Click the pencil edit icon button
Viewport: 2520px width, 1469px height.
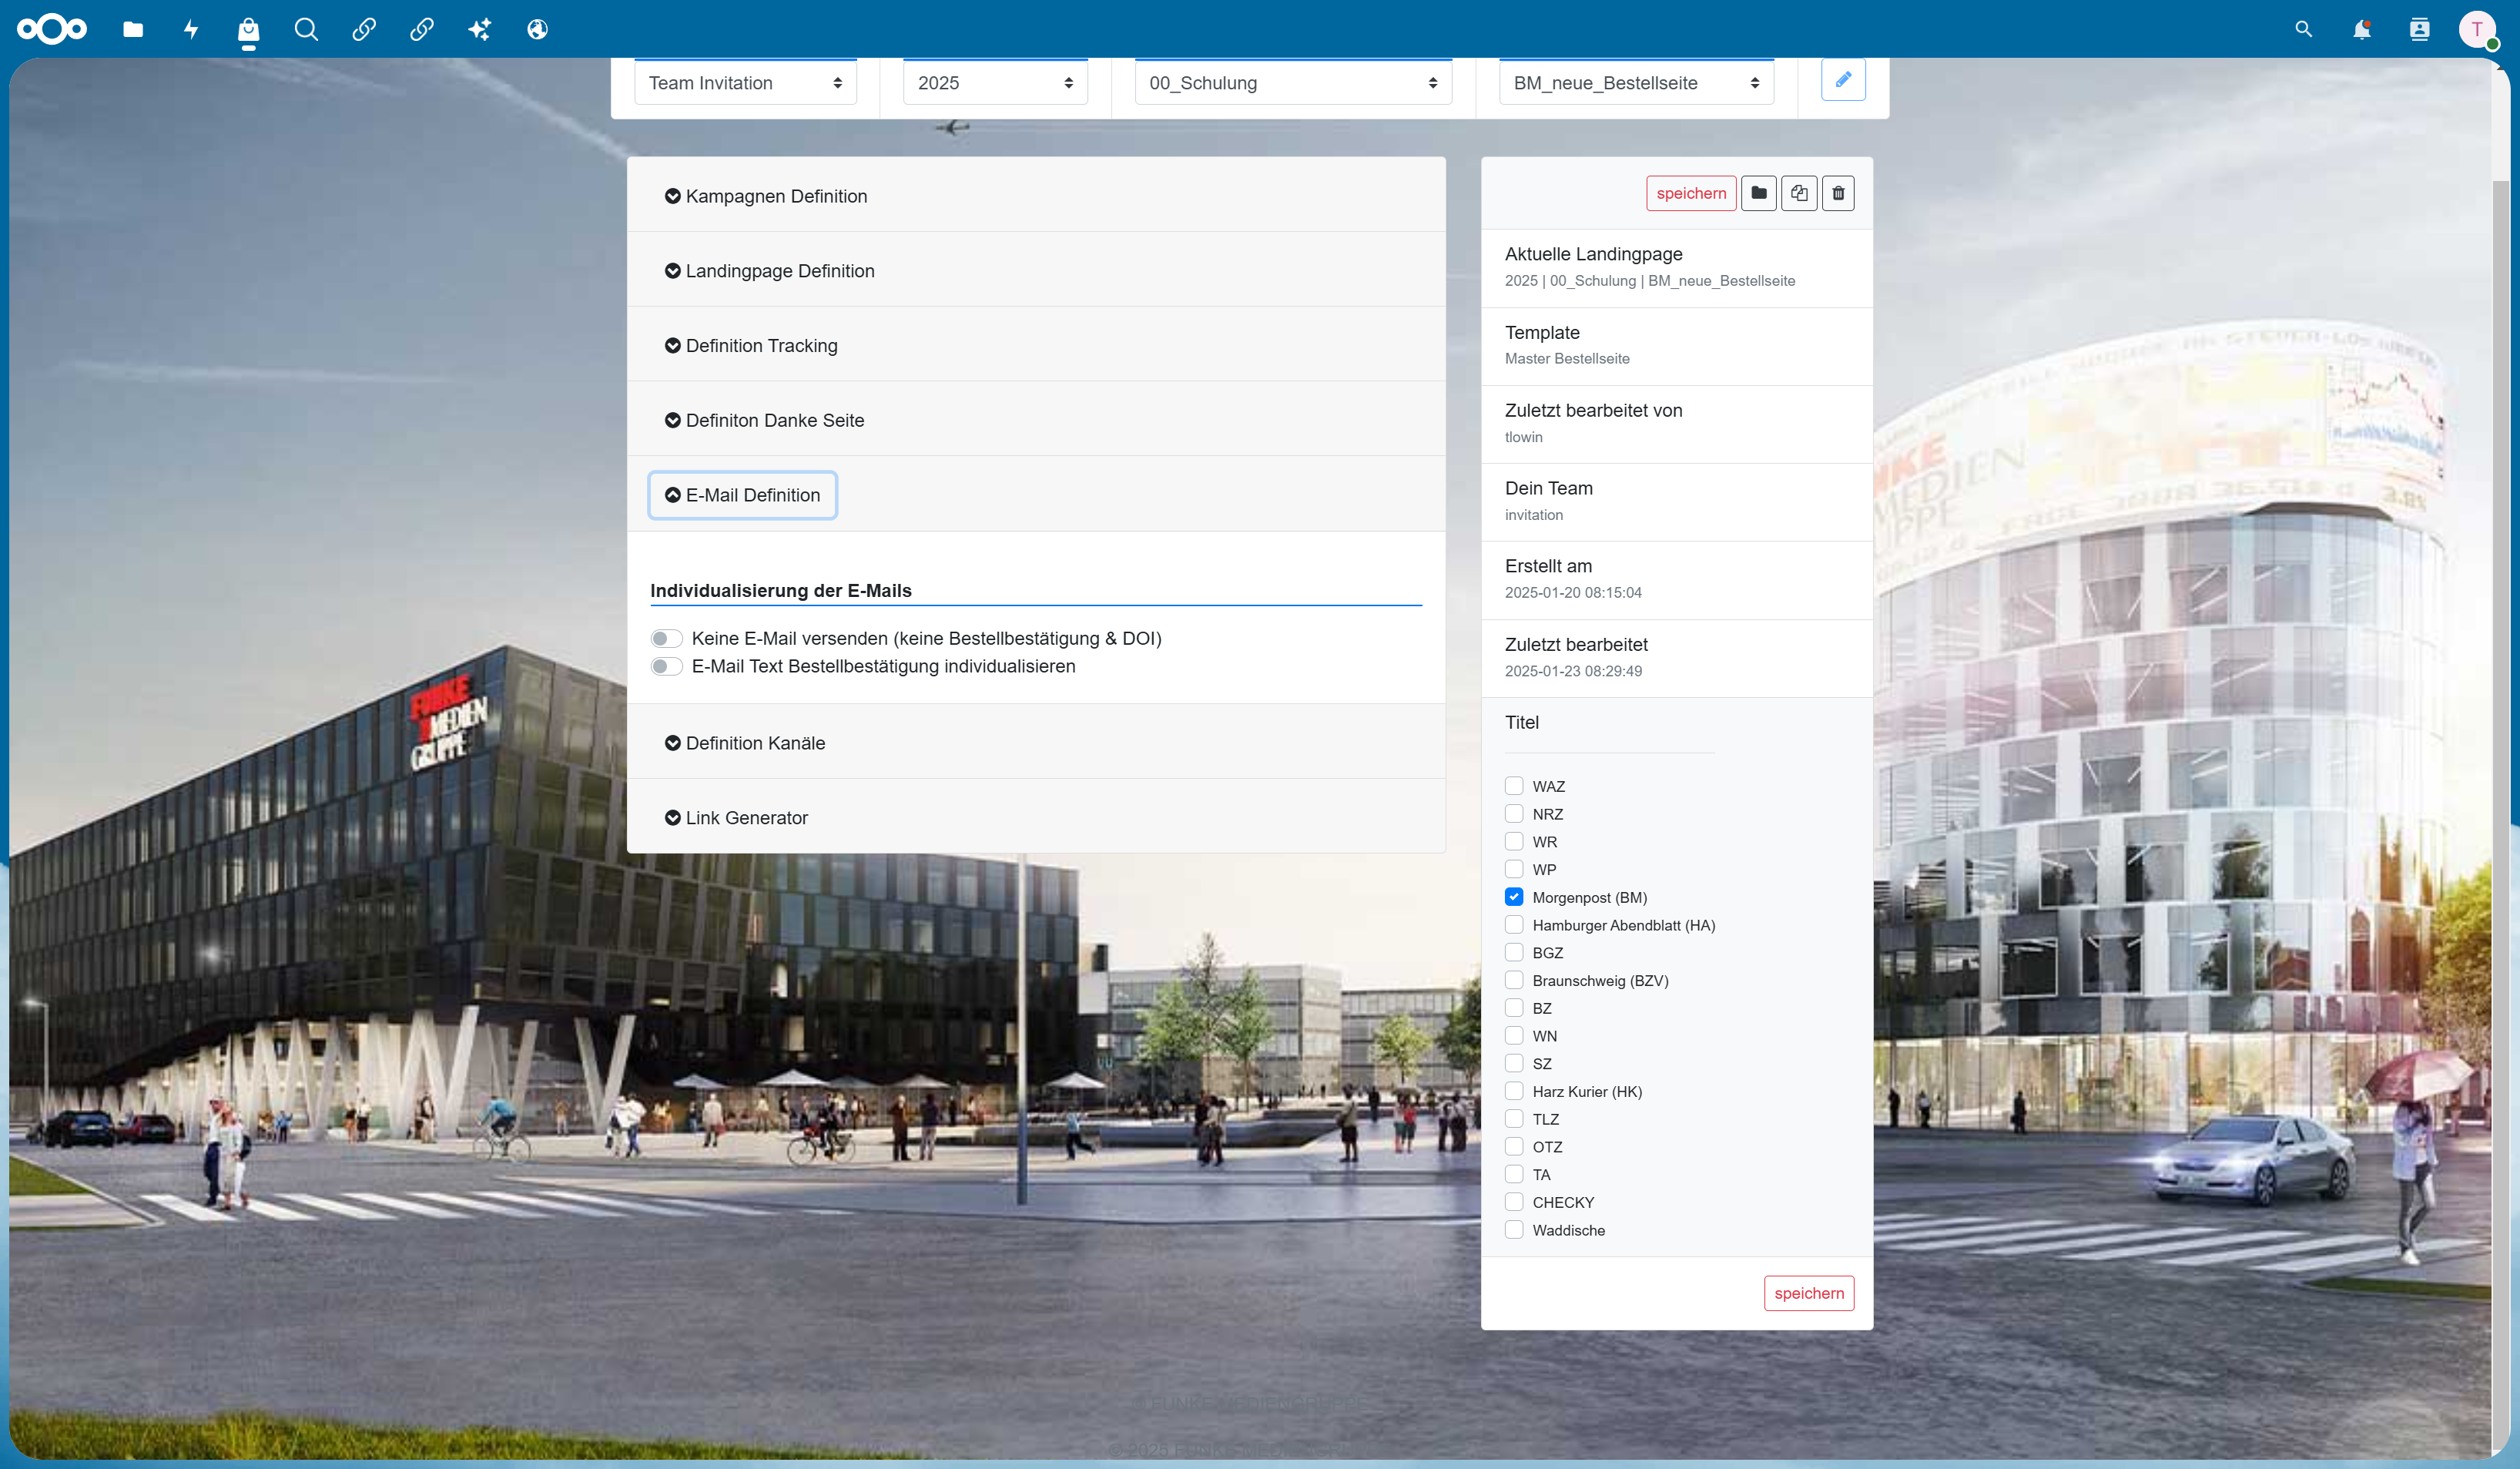[x=1843, y=80]
